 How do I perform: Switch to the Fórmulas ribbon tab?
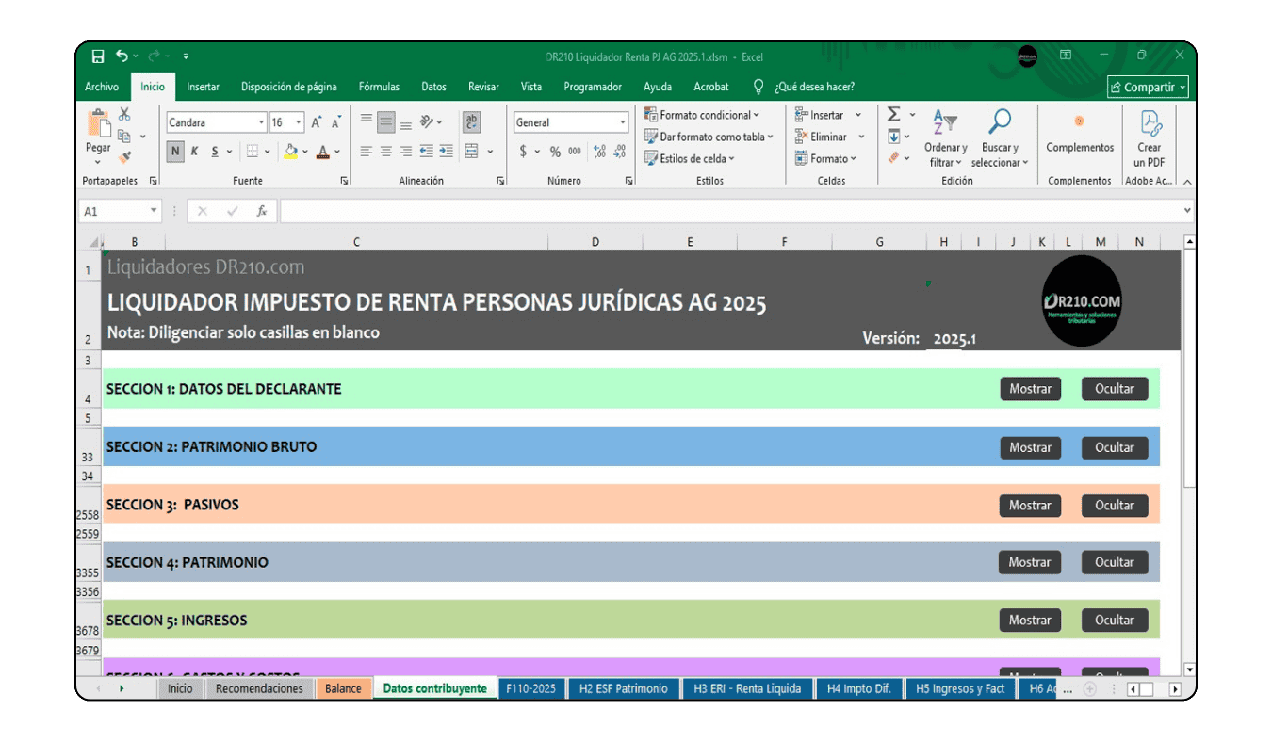point(379,87)
